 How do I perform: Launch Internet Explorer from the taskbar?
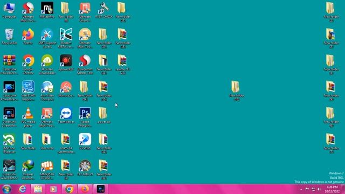(x=22, y=189)
